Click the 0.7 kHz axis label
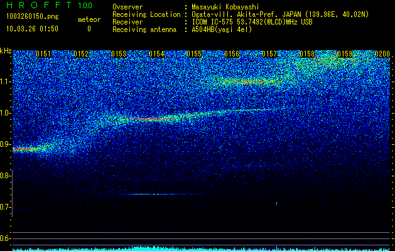 pos(5,207)
